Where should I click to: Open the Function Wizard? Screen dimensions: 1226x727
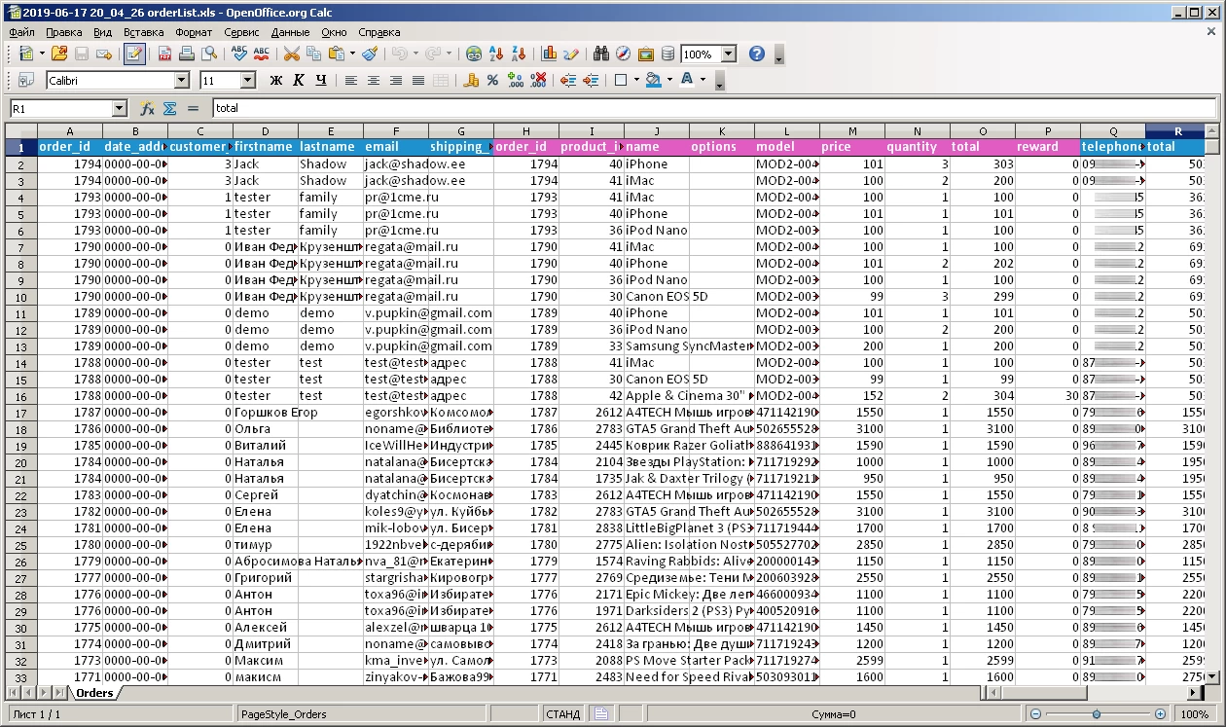(x=147, y=108)
